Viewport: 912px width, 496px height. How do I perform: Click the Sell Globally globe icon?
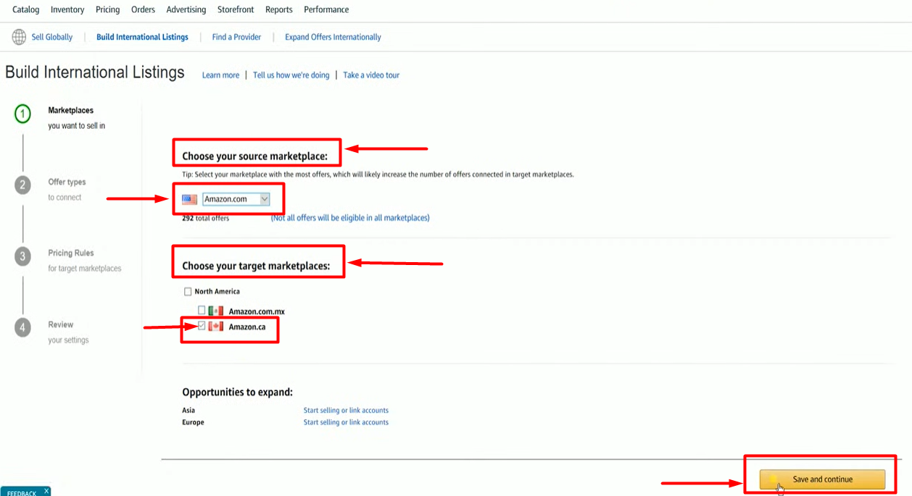click(19, 37)
